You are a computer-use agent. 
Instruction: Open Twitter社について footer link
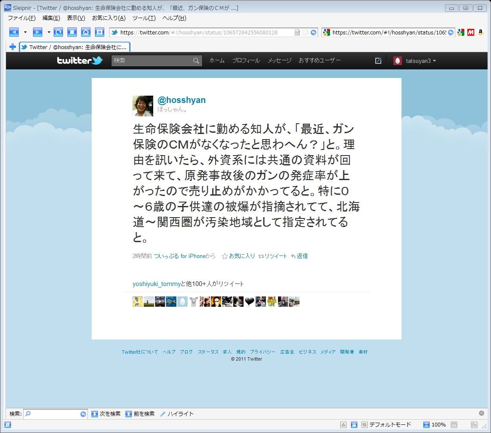click(140, 352)
